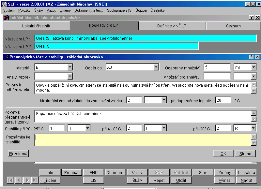Image resolution: width=261 pixels, height=189 pixels.
Task: Click help icon in Preanalytická fáze dialog
Action: pos(252,57)
